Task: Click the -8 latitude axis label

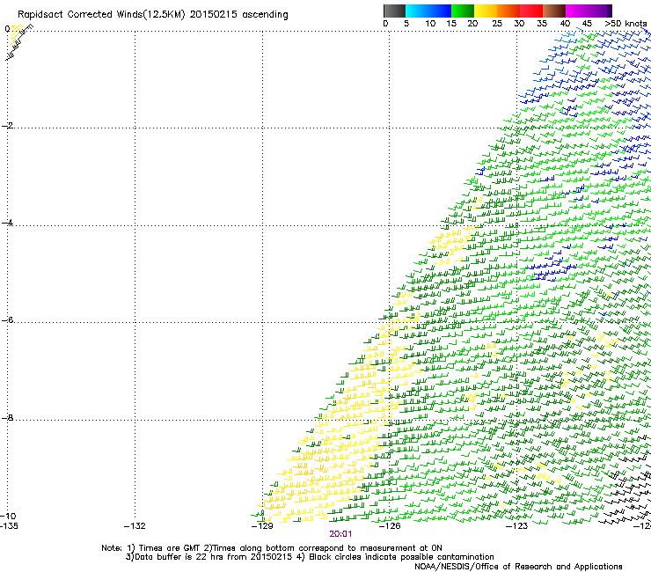Action: [x=7, y=417]
